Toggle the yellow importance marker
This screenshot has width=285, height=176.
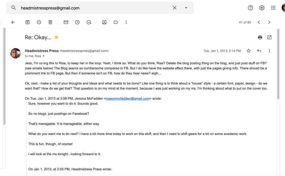pos(56,37)
